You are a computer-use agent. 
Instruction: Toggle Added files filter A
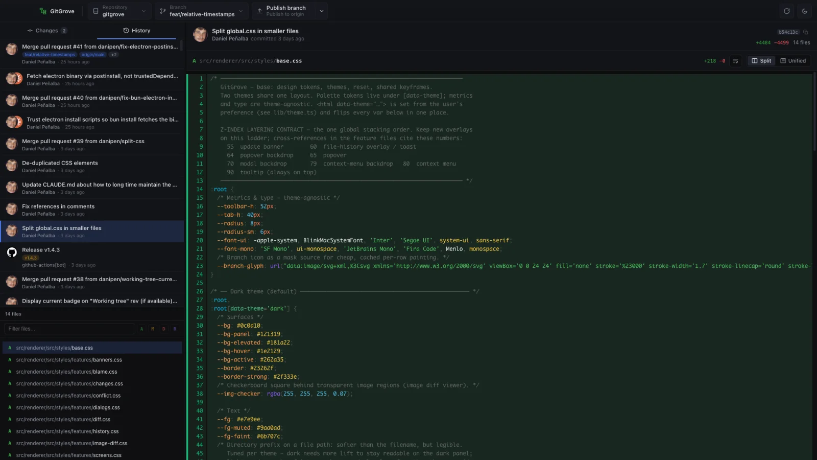tap(142, 329)
